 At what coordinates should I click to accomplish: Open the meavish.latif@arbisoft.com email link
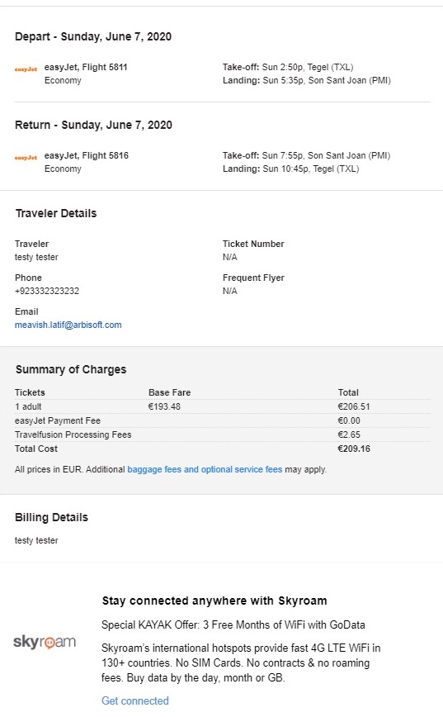68,325
